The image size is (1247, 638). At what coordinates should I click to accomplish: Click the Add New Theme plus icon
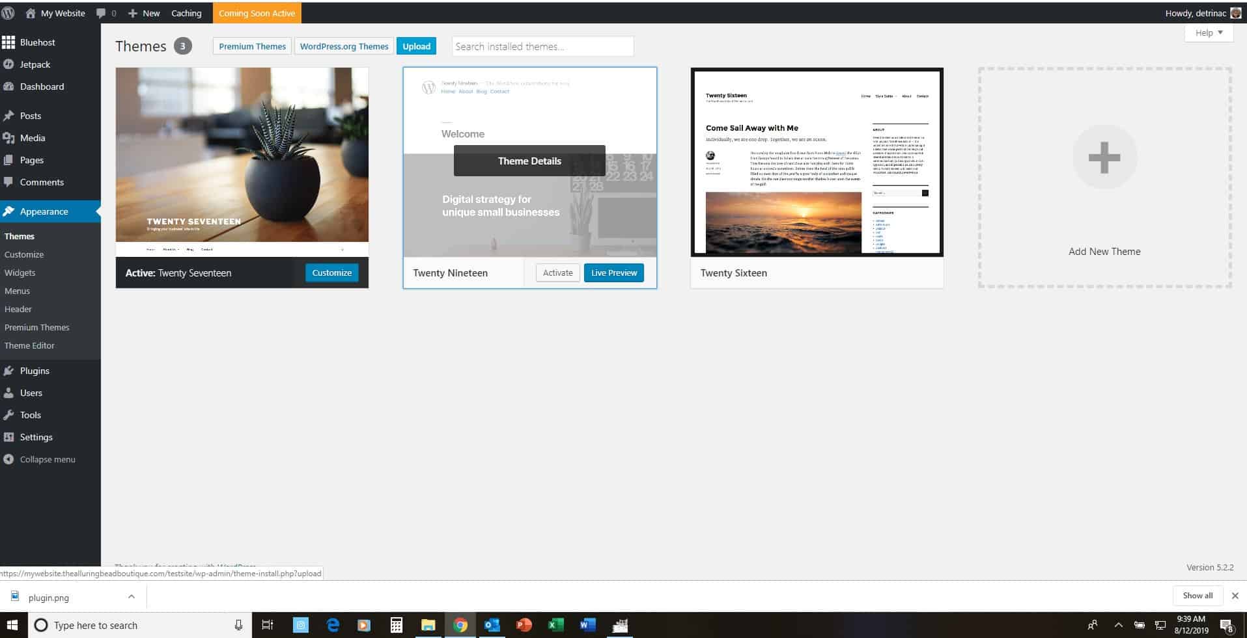(x=1104, y=157)
